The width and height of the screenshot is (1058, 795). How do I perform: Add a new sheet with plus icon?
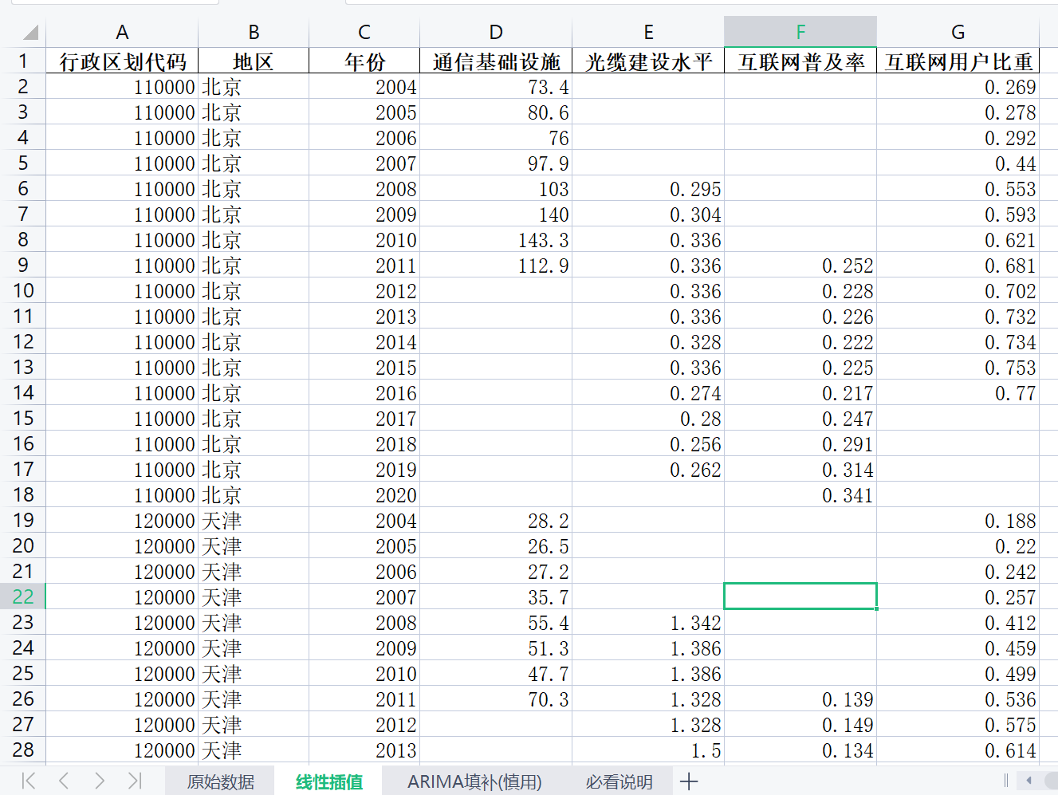pyautogui.click(x=689, y=781)
